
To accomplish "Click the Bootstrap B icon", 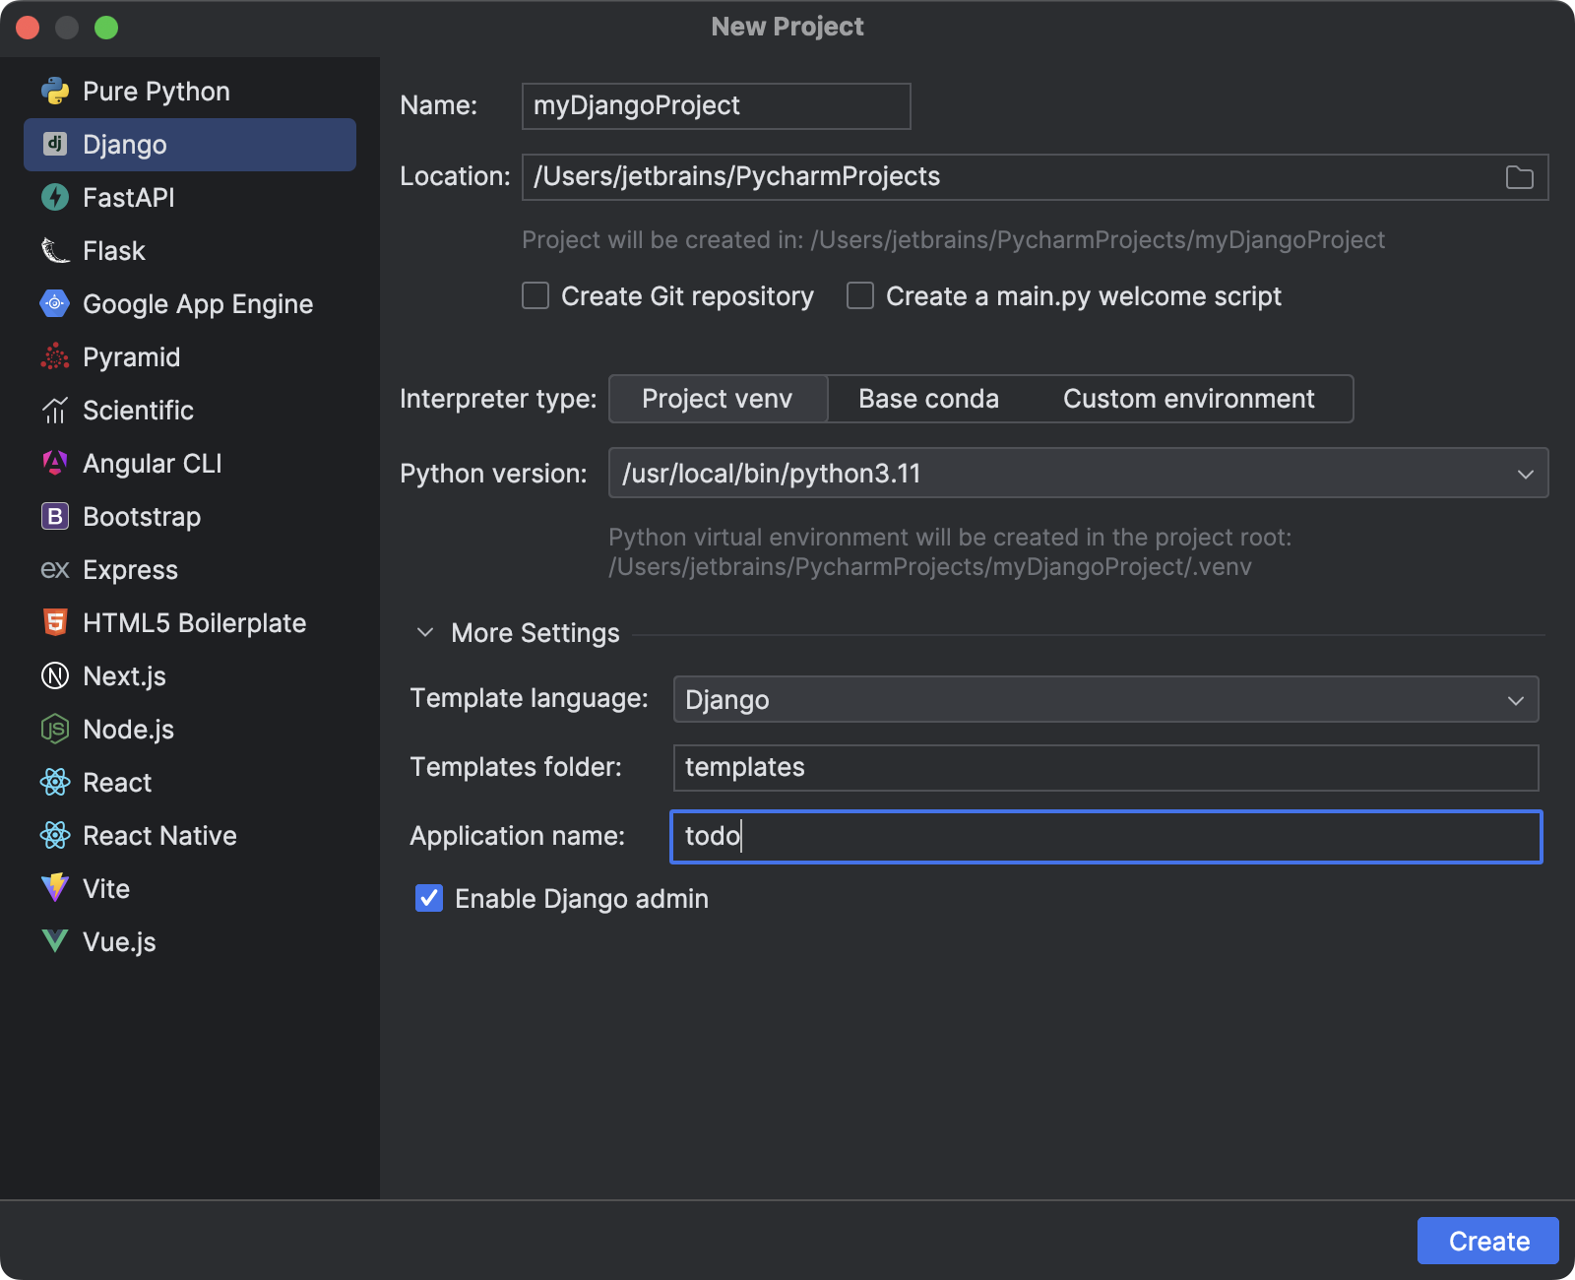I will (x=55, y=517).
